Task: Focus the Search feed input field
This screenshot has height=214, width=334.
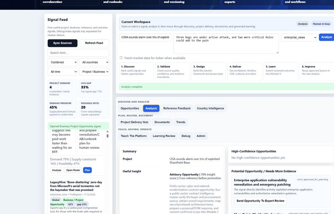Action: (78, 53)
